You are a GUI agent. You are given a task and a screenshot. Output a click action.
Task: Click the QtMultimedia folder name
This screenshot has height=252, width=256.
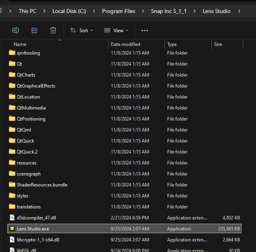(31, 108)
